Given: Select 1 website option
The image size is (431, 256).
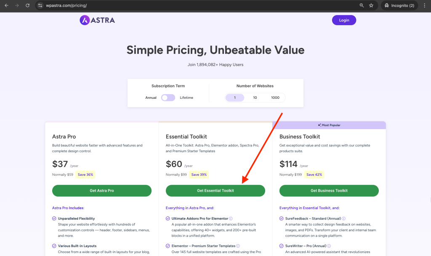Looking at the screenshot, I should coord(235,98).
